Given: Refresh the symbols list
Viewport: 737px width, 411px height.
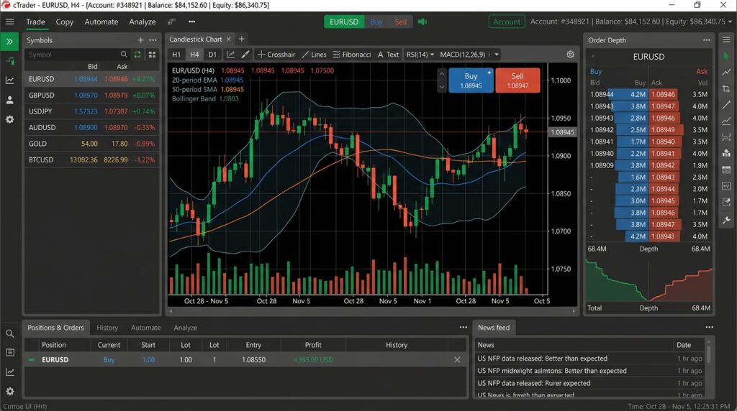Looking at the screenshot, I should pos(137,55).
